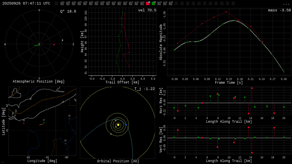Select station indicator 13 in the top bar

click(x=131, y=3)
